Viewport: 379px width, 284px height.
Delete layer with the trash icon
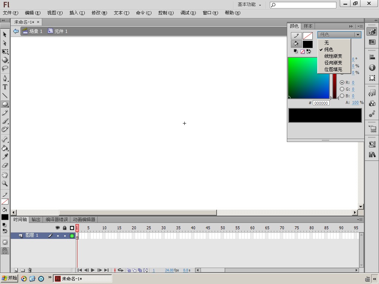pyautogui.click(x=30, y=270)
